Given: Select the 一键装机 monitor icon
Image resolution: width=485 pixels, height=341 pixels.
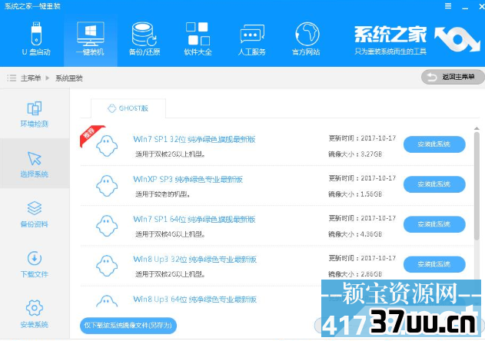Looking at the screenshot, I should (91, 34).
